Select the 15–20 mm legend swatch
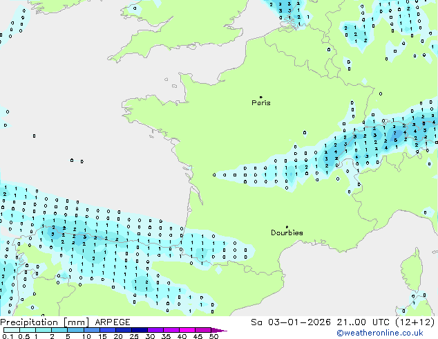 point(107,330)
